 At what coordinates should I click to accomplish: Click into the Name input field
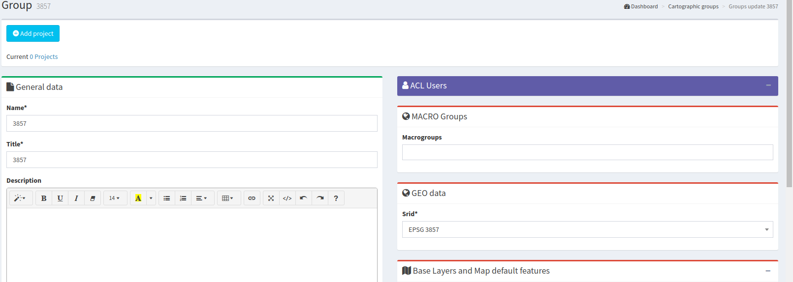pyautogui.click(x=192, y=123)
